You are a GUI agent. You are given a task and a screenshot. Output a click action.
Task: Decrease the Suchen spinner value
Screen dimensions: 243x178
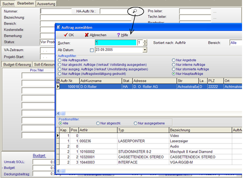pos(145,44)
